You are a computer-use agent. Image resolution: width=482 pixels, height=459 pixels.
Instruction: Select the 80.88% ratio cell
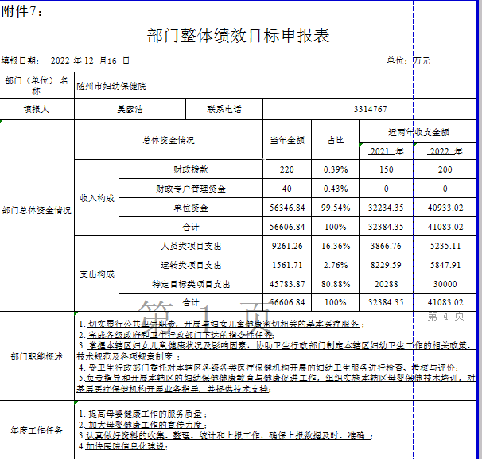336,284
